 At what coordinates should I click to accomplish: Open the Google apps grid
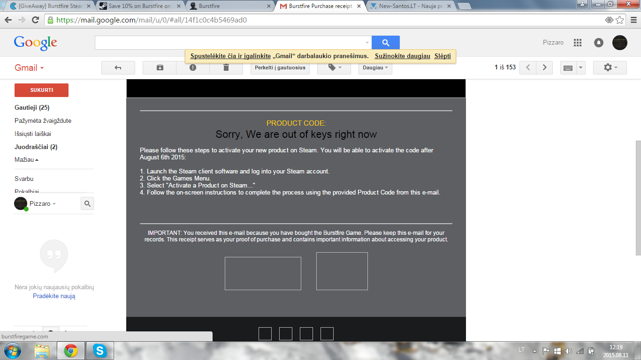[x=578, y=43]
